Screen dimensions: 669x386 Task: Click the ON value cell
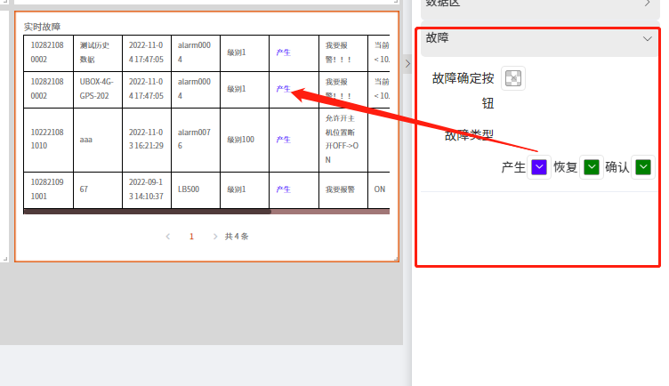pos(379,189)
